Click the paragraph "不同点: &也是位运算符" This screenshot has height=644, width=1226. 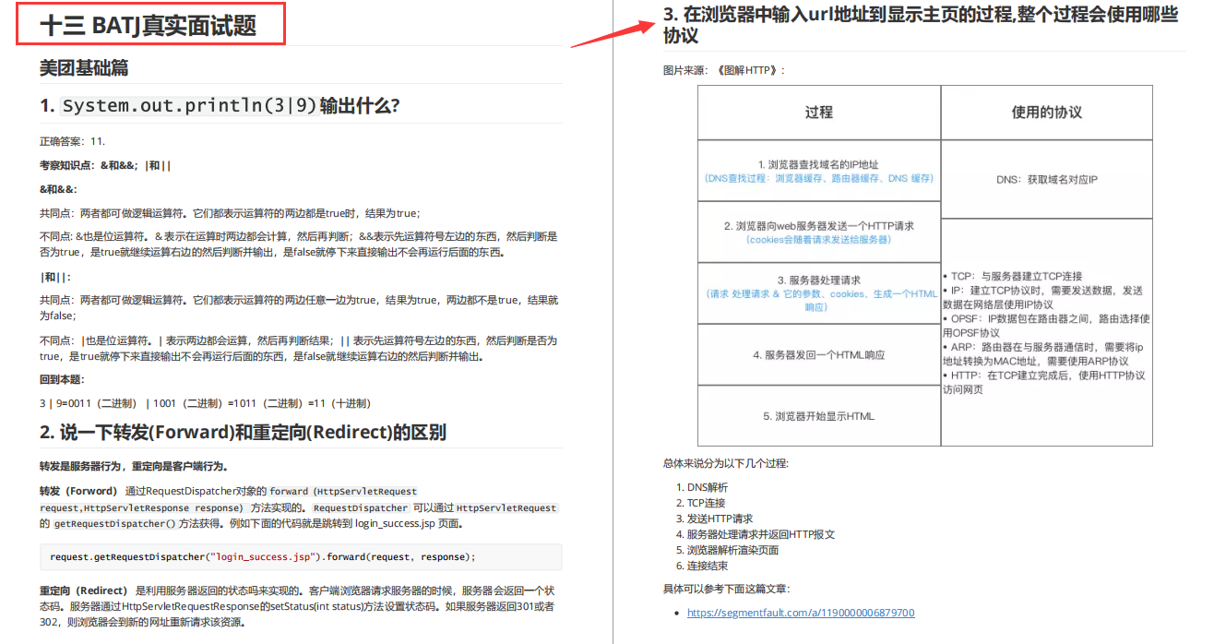pyautogui.click(x=299, y=244)
